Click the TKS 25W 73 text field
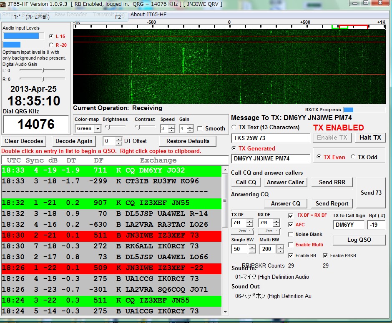Image resolution: width=392 pixels, height=323 pixels. [x=271, y=138]
